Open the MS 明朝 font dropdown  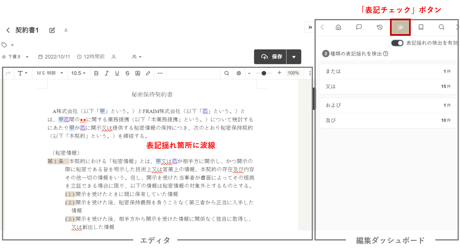pos(49,73)
